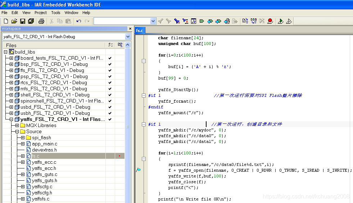Print the file using printer icon
Viewport: 353px width, 203px height.
[x=41, y=21]
